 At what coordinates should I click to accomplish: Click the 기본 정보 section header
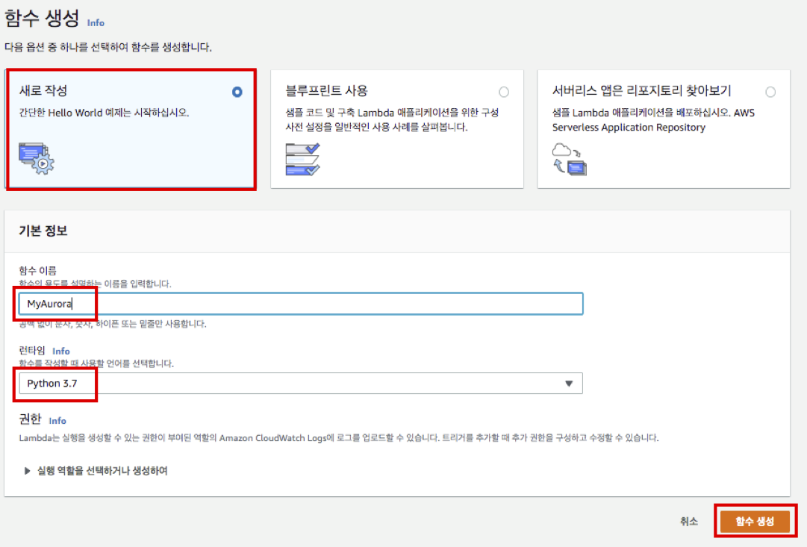click(x=43, y=231)
